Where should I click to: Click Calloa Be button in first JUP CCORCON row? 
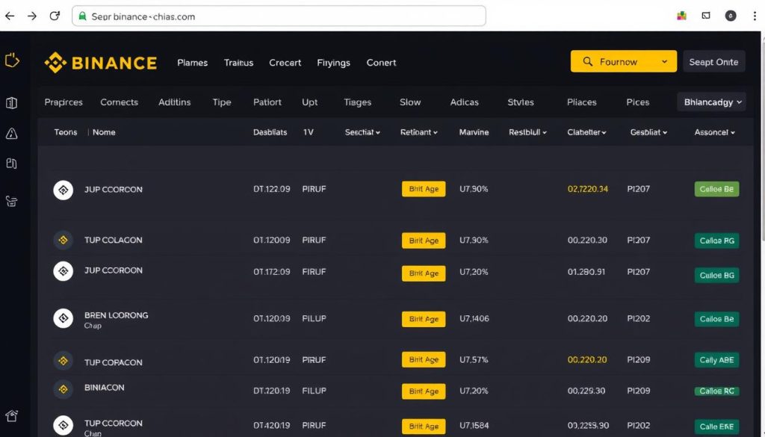click(x=716, y=189)
